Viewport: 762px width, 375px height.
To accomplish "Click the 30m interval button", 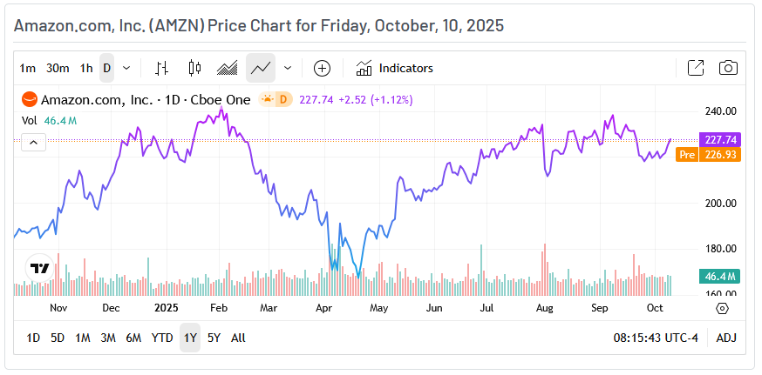I will (x=58, y=68).
